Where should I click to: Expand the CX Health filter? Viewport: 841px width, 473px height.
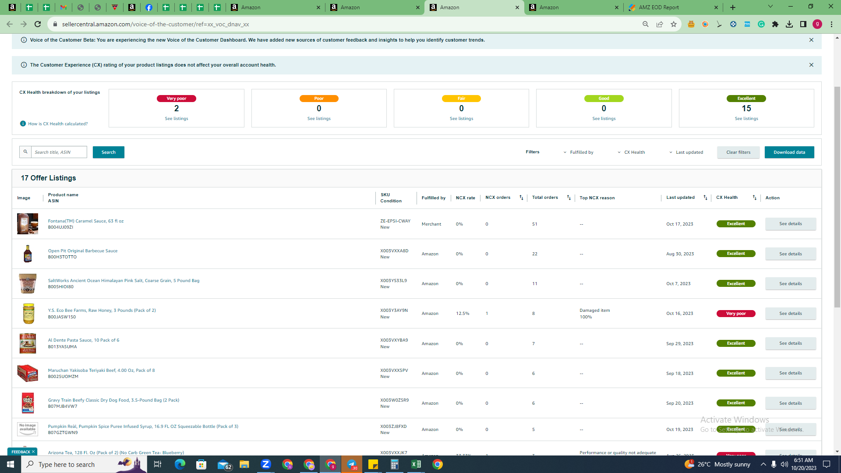(631, 152)
